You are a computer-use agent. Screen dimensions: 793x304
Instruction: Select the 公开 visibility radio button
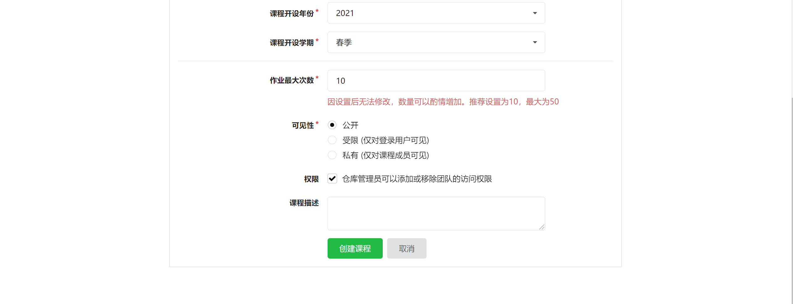[332, 125]
